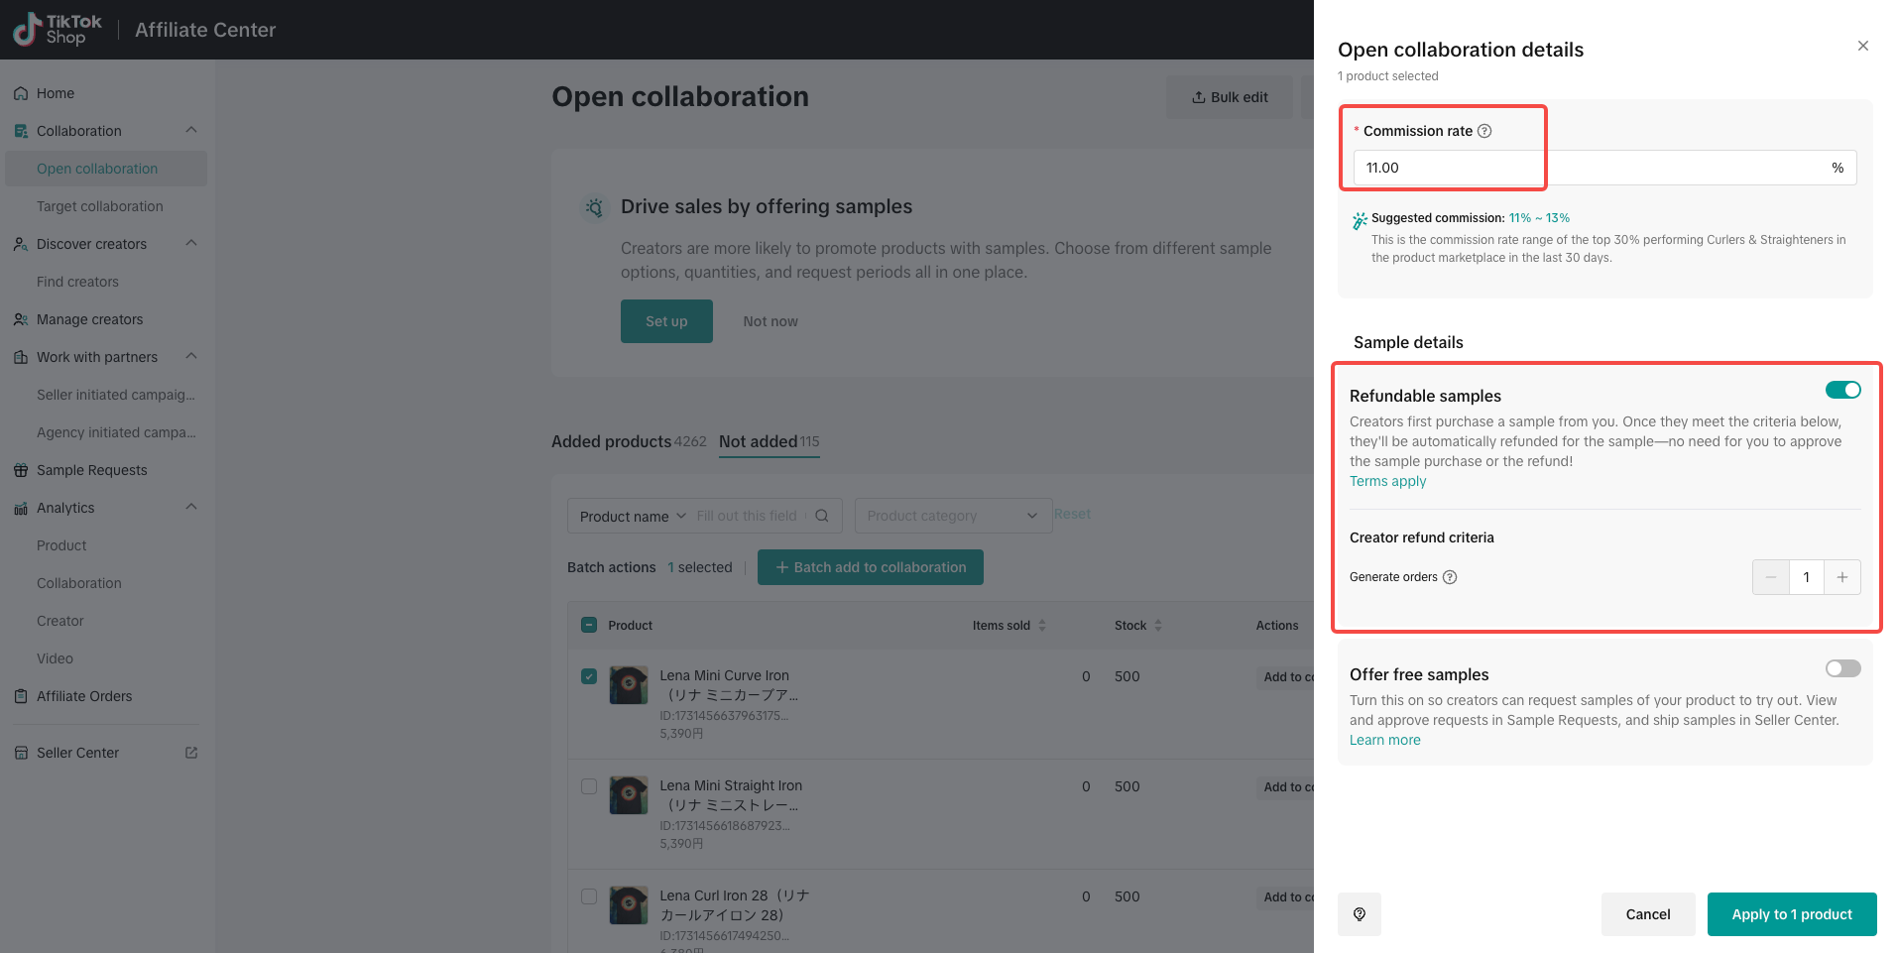Open the Product name filter dropdown
This screenshot has width=1897, height=953.
click(633, 516)
